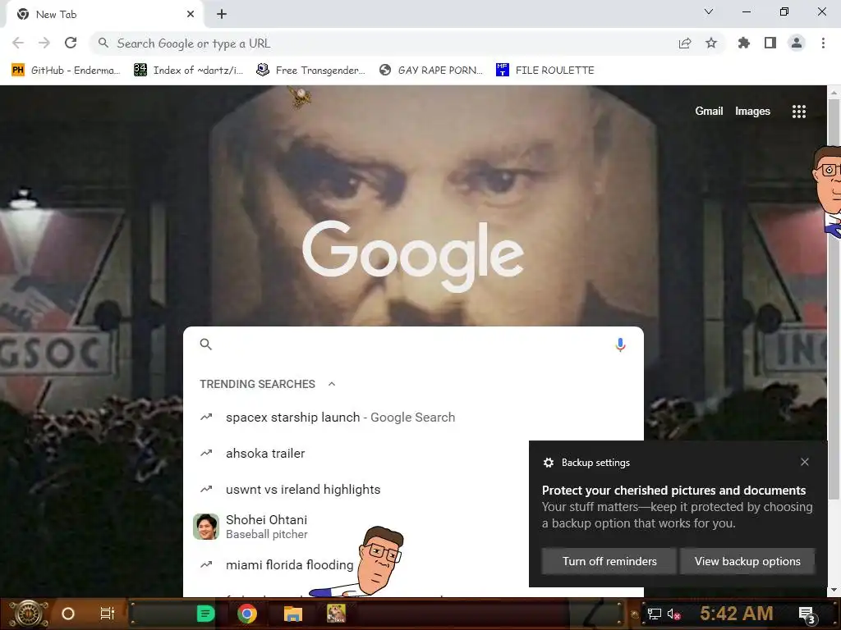
Task: Open the Google apps grid icon
Action: click(799, 112)
